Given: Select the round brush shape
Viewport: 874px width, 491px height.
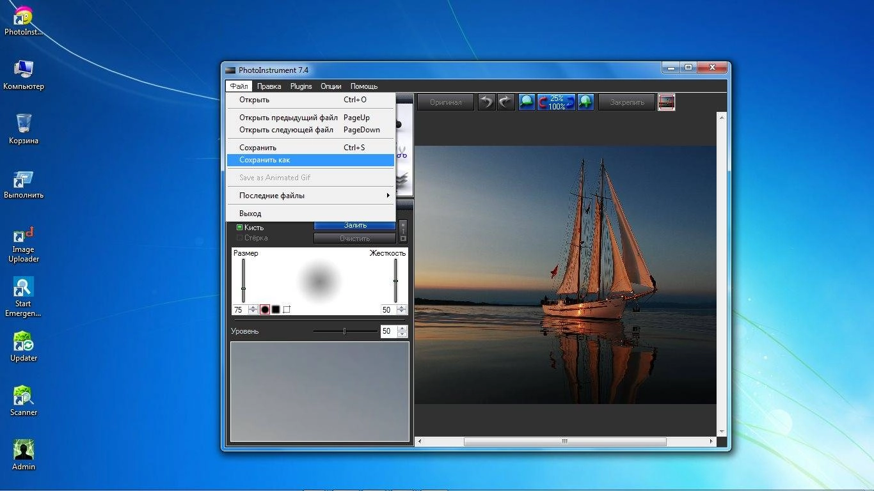Looking at the screenshot, I should (265, 309).
